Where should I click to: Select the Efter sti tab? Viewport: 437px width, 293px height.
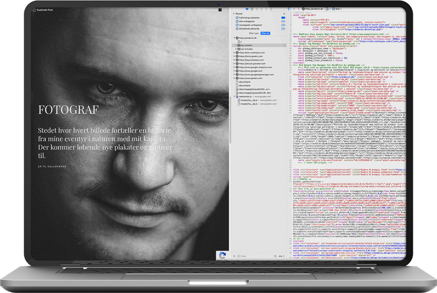click(265, 33)
